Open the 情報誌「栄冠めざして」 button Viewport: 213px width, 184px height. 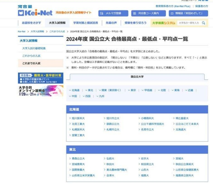tap(188, 13)
